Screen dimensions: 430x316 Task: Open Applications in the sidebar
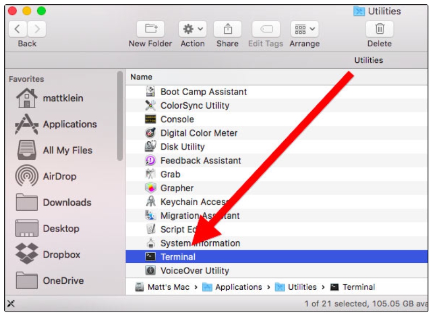69,124
